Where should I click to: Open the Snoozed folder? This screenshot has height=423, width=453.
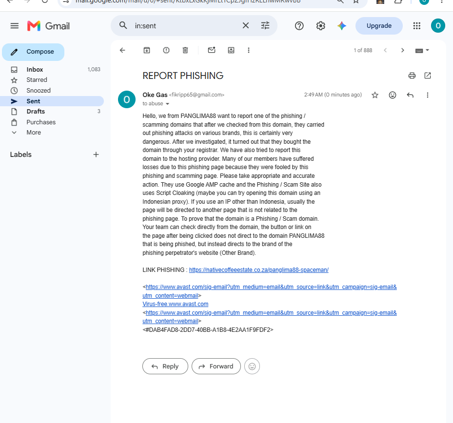(52, 90)
